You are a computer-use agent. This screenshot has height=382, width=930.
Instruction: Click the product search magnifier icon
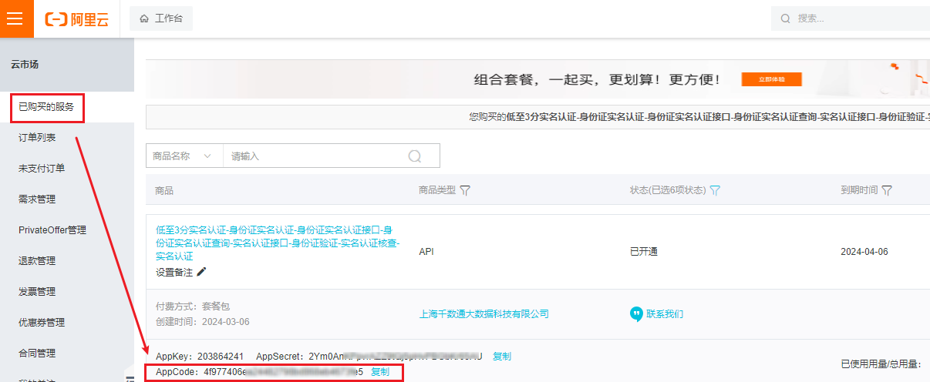[x=415, y=156]
